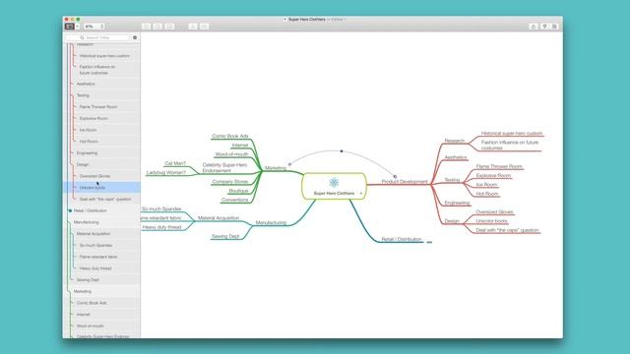Click the connection endpoint near Marketing
Image resolution: width=630 pixels, height=354 pixels.
coord(289,164)
